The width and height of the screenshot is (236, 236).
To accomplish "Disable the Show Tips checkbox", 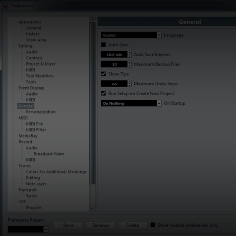I will pyautogui.click(x=104, y=74).
